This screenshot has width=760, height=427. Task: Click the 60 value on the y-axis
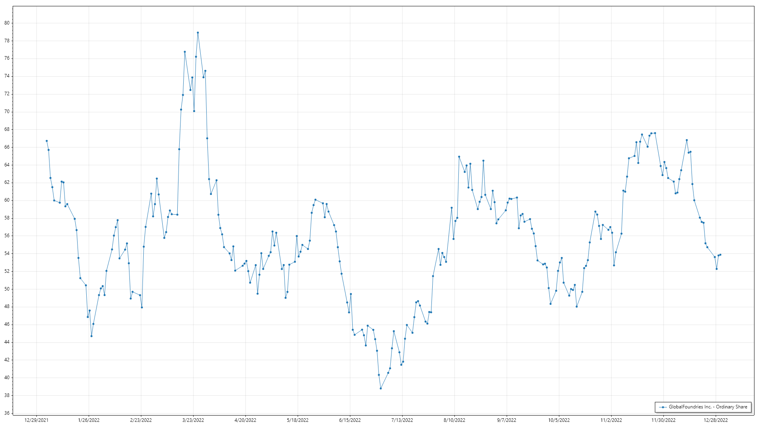pos(7,200)
